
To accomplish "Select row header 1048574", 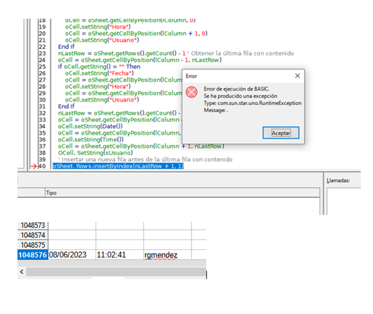I will click(34, 234).
